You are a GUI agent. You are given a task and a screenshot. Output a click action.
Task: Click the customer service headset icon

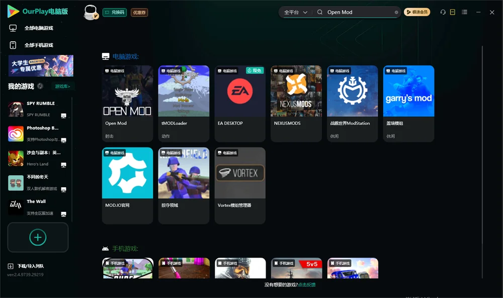tap(443, 12)
